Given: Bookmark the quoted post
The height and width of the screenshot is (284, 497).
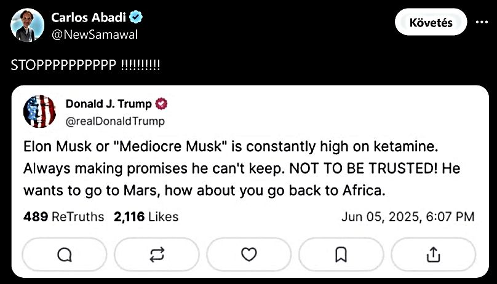Looking at the screenshot, I should (341, 254).
